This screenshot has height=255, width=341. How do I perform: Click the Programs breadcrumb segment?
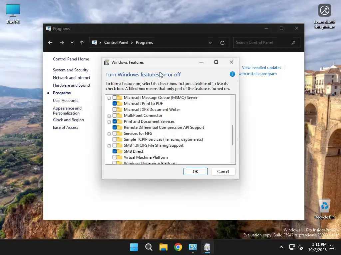pos(144,42)
